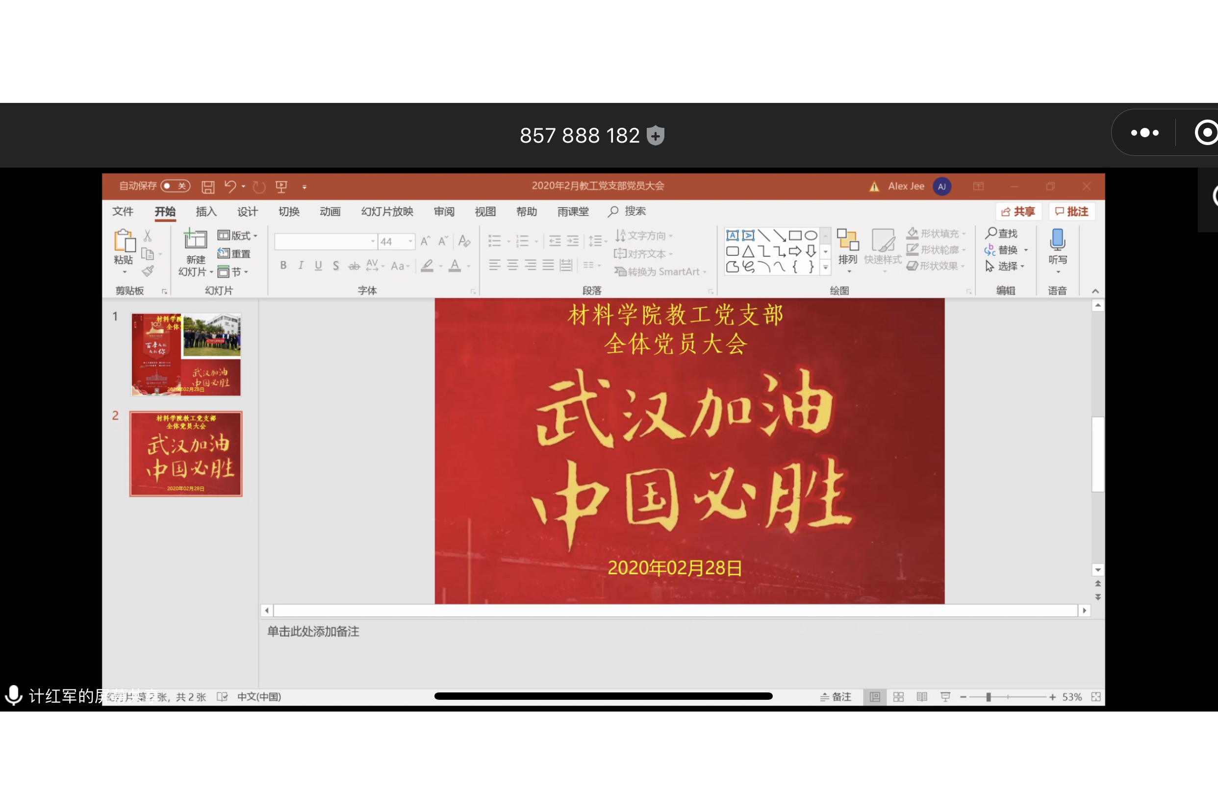Expand the font size dropdown
The height and width of the screenshot is (812, 1218).
coord(411,241)
